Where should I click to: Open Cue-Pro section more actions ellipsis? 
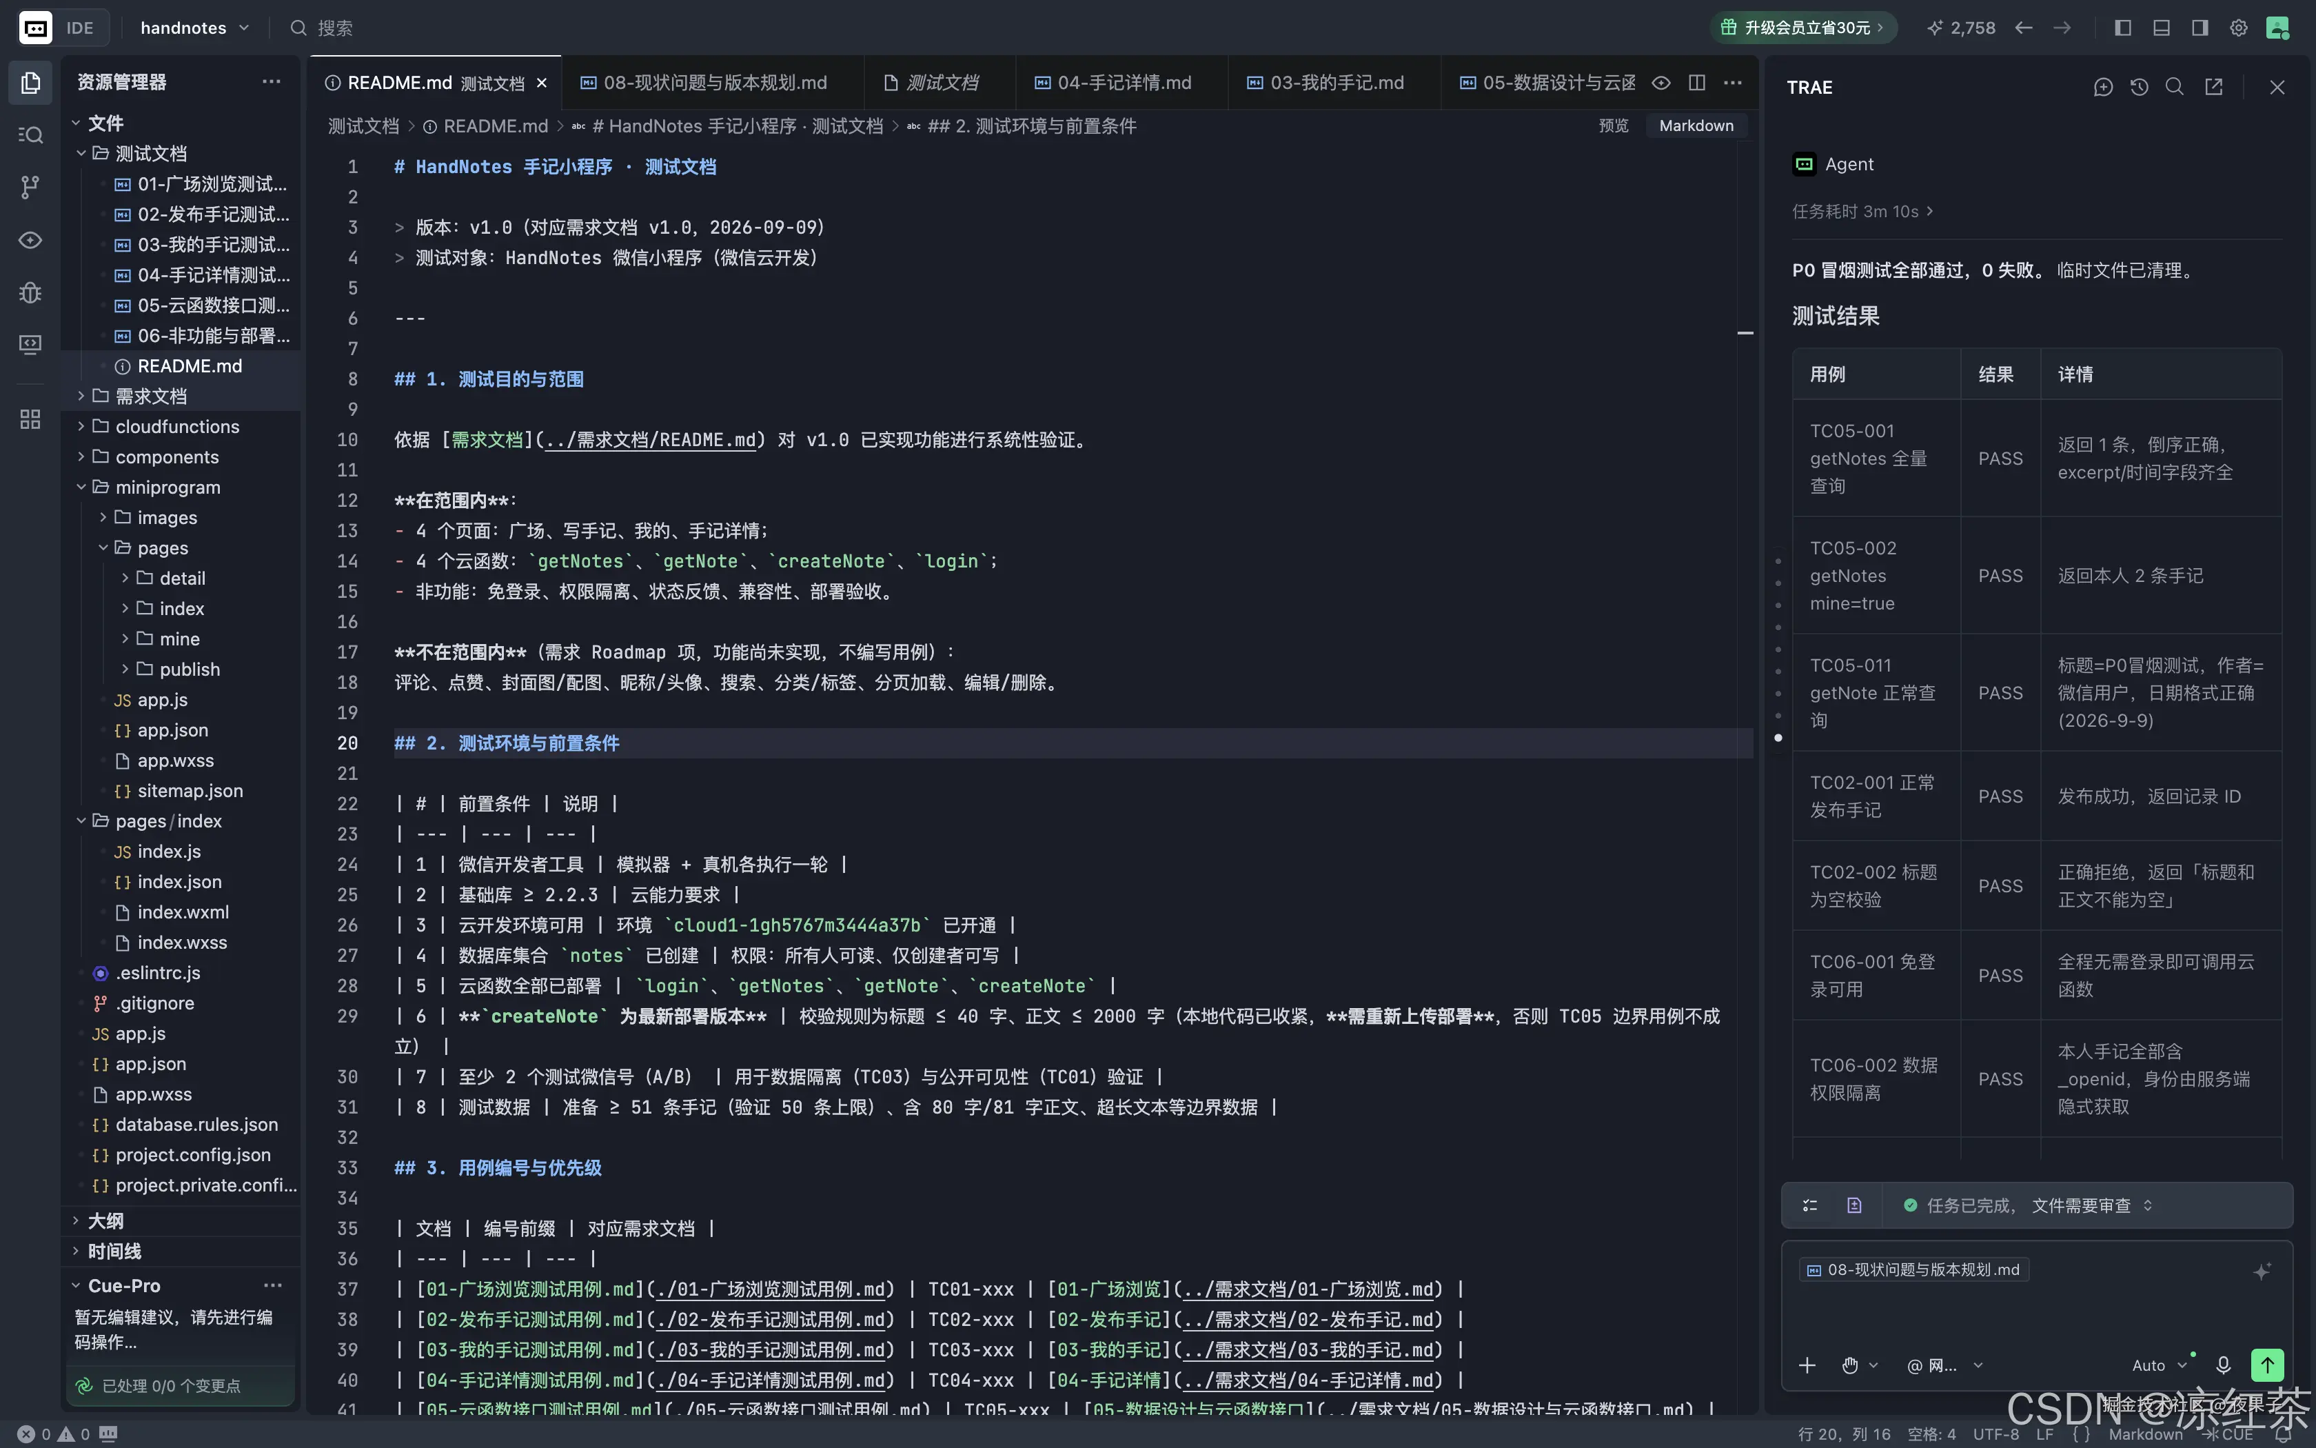coord(273,1285)
